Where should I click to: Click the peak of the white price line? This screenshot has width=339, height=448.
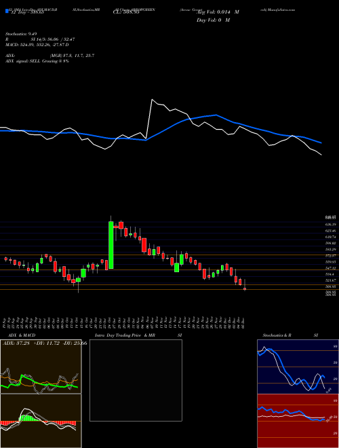pyautogui.click(x=151, y=99)
